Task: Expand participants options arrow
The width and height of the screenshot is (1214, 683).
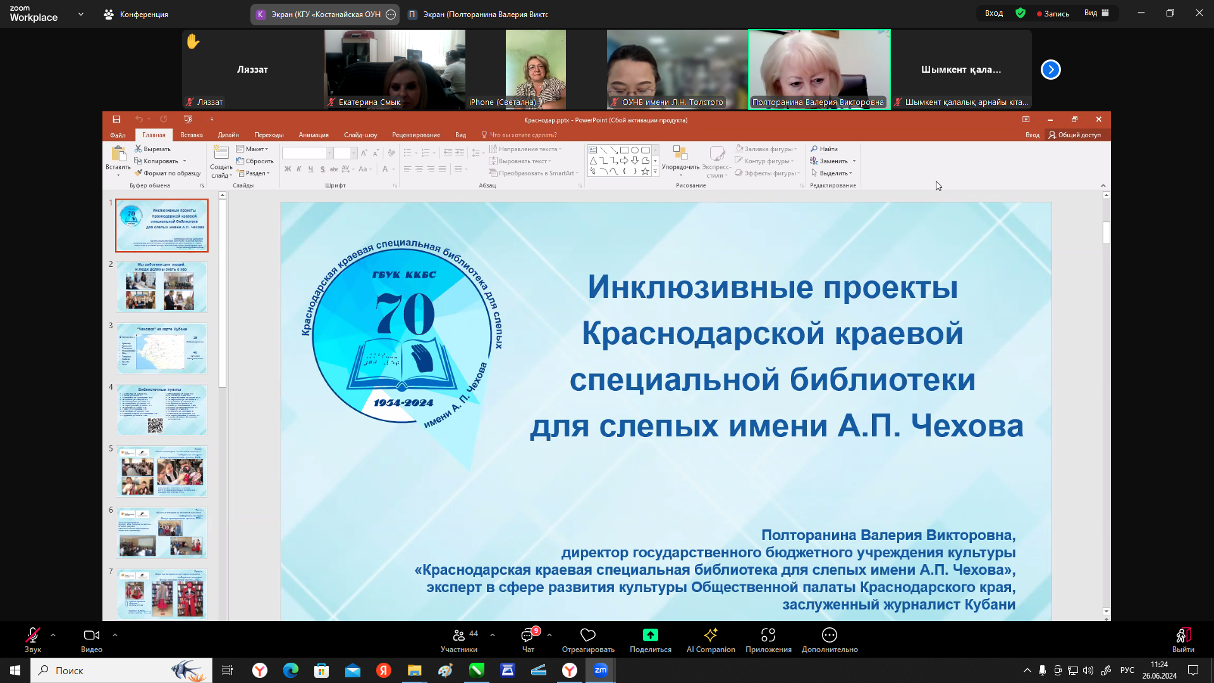Action: point(493,634)
